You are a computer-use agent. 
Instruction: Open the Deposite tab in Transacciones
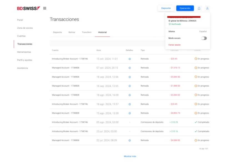coord(58,32)
